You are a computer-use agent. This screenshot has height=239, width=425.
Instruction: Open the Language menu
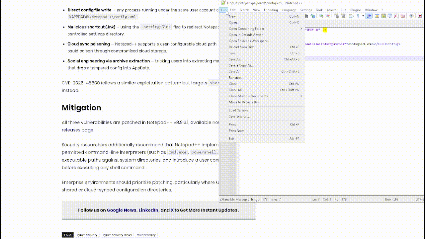(289, 10)
